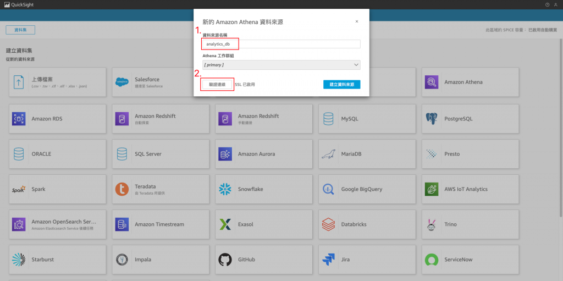Select the ORACLE database icon

point(18,154)
